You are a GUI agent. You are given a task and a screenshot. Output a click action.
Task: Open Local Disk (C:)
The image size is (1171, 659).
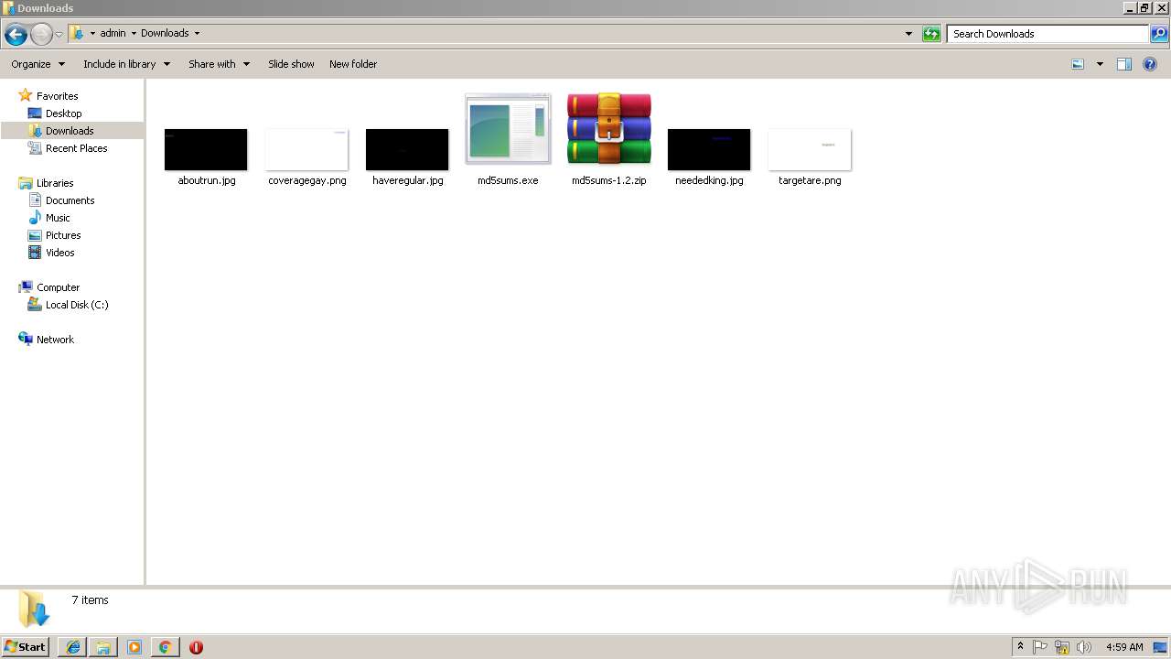77,305
